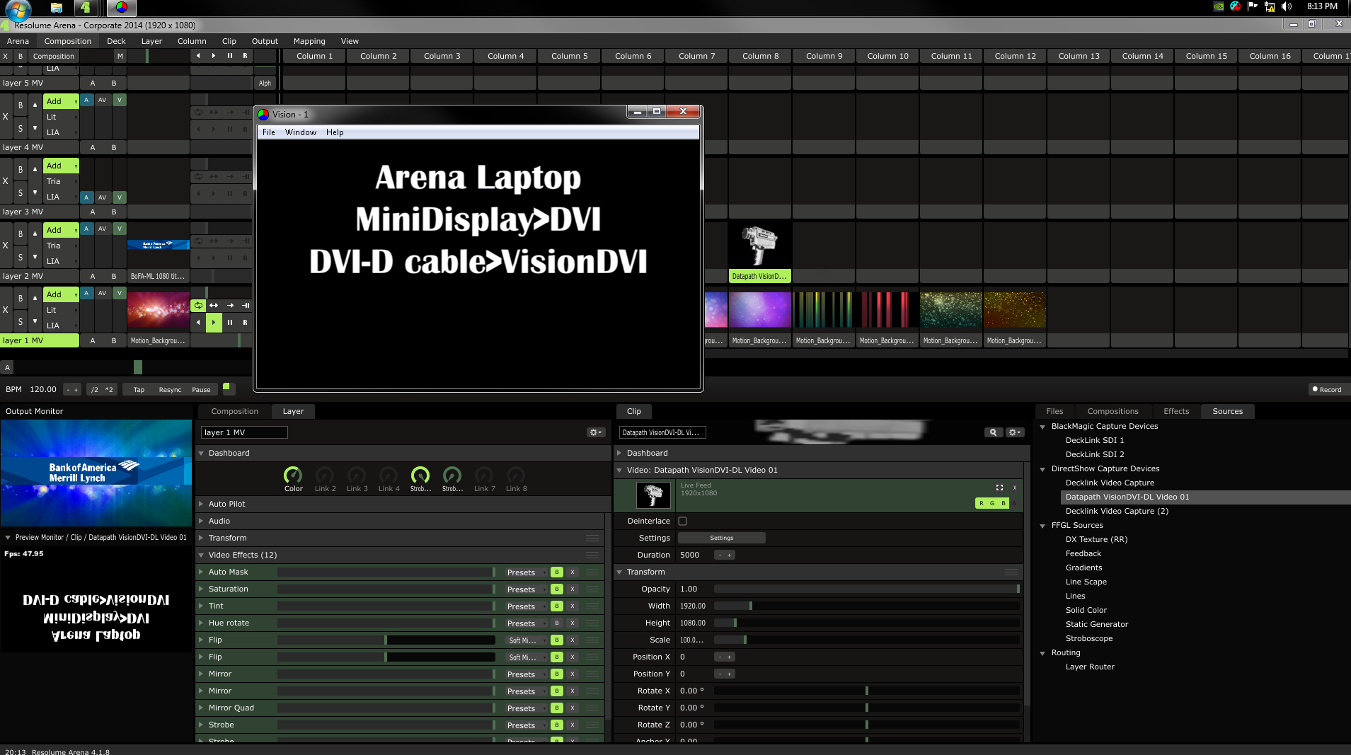Viewport: 1351px width, 755px height.
Task: Click the Datapath VisionD camera clip thumbnail
Action: (759, 246)
